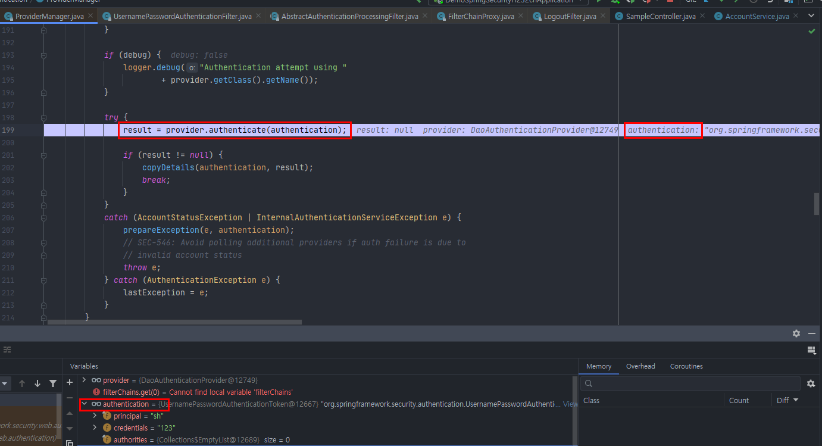822x446 pixels.
Task: Click the editor vertical scrollbar thumb
Action: point(817,204)
